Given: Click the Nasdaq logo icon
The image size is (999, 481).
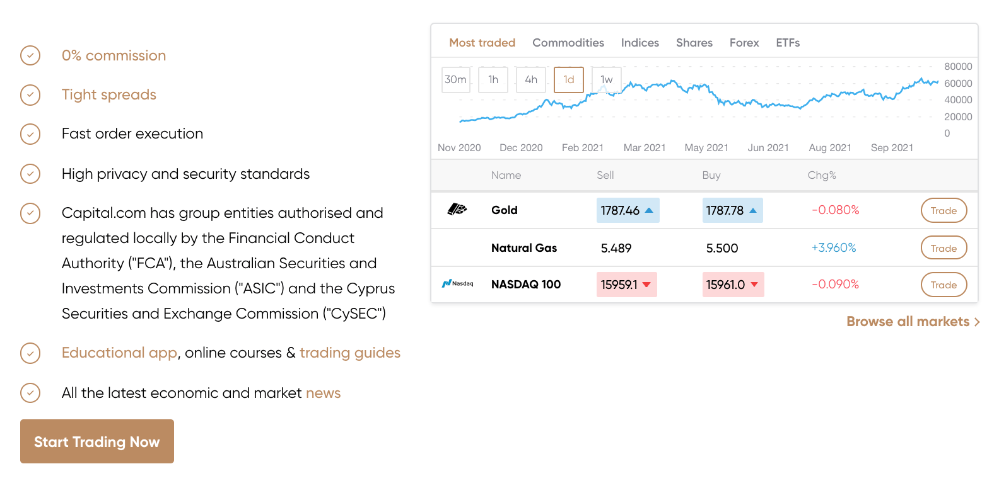Looking at the screenshot, I should click(x=457, y=283).
